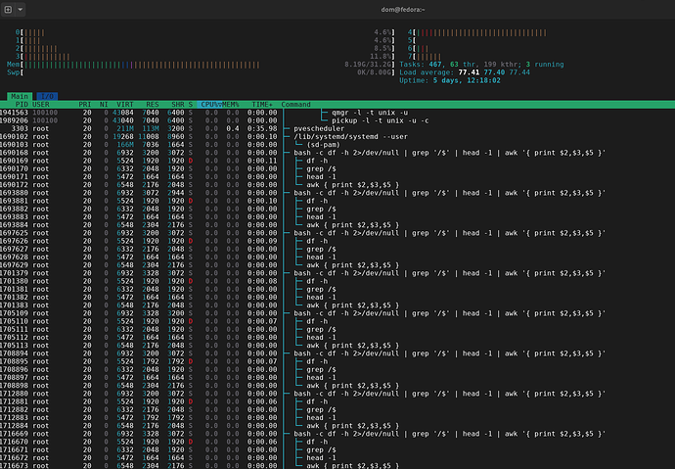Image resolution: width=675 pixels, height=469 pixels.
Task: Sort by the NI column header
Action: pyautogui.click(x=104, y=105)
